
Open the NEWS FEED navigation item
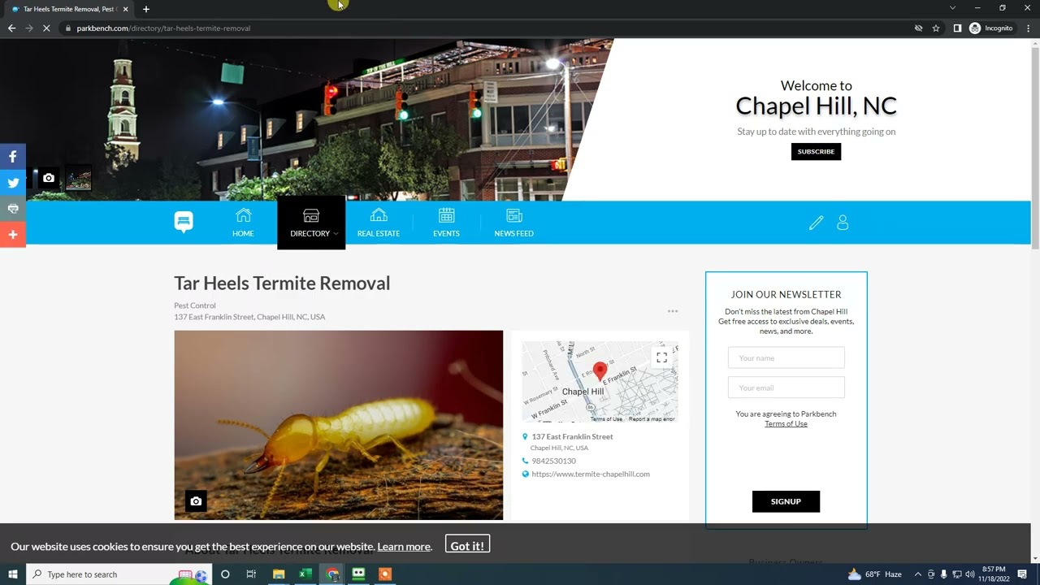(514, 223)
